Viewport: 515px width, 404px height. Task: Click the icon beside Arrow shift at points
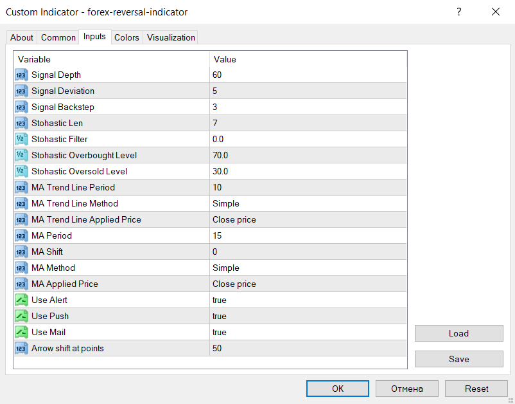pyautogui.click(x=21, y=349)
